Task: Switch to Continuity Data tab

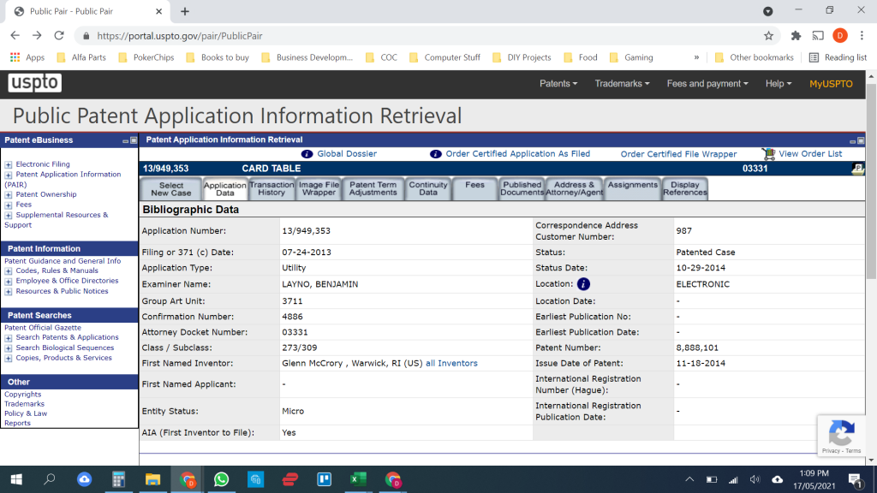Action: pos(428,188)
